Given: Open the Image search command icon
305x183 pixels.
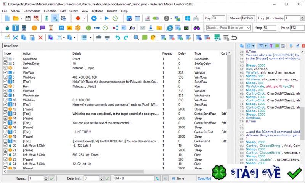Looking at the screenshot, I should 70,28.
